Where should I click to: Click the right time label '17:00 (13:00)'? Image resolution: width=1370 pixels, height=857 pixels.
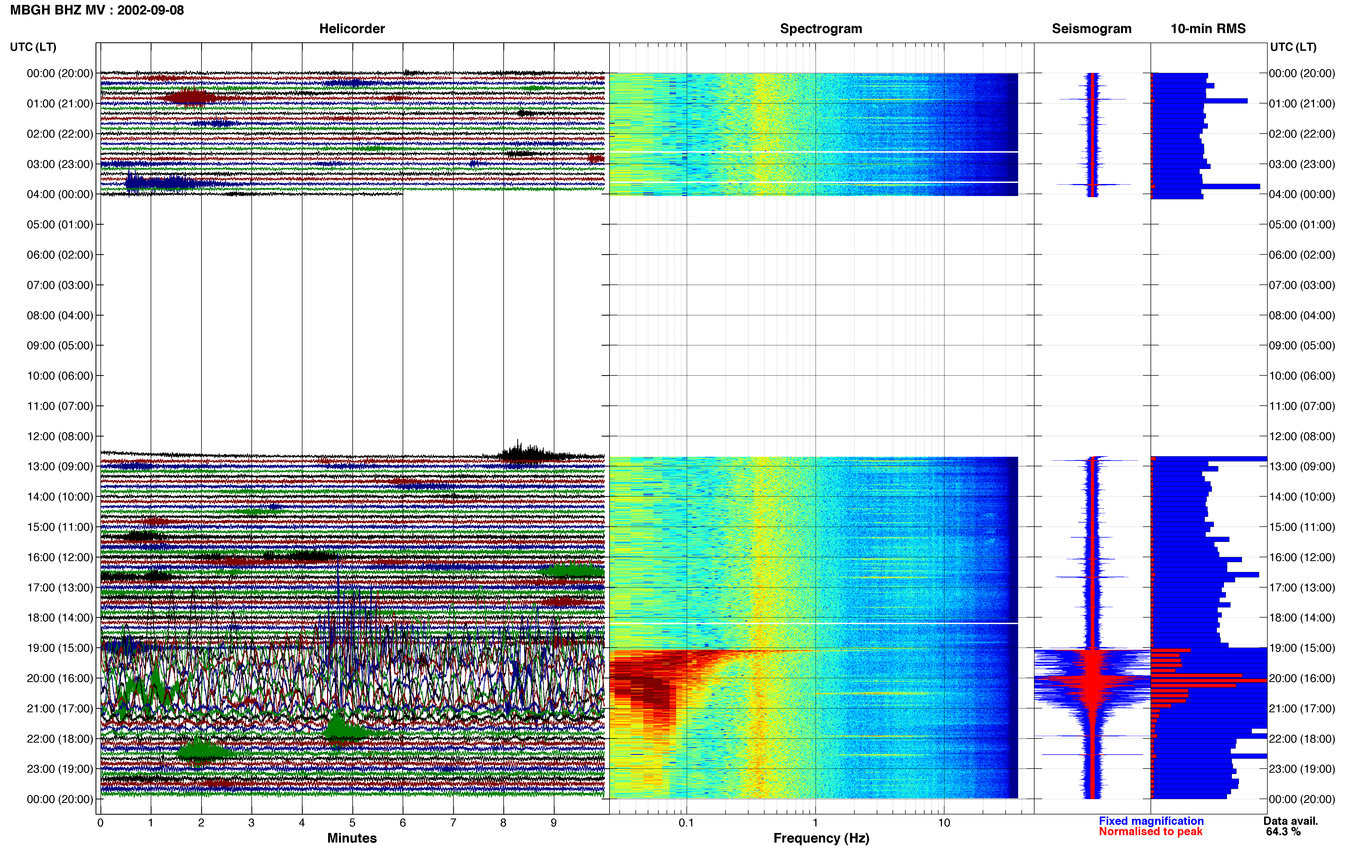coord(1302,587)
